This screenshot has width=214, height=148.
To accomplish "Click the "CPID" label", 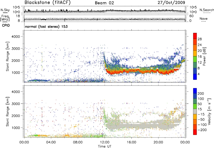I will [6, 25].
